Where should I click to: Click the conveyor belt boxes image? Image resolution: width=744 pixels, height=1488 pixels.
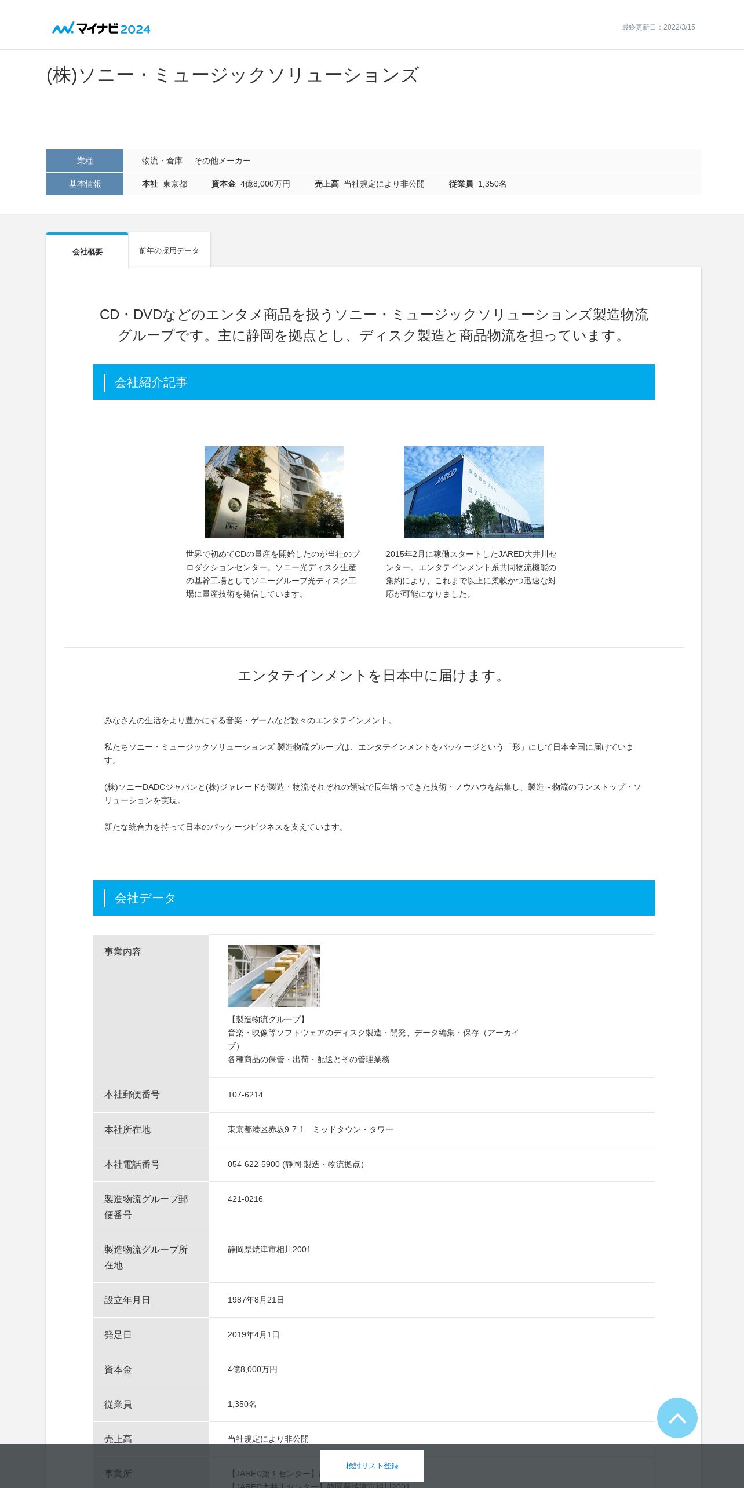pos(274,976)
